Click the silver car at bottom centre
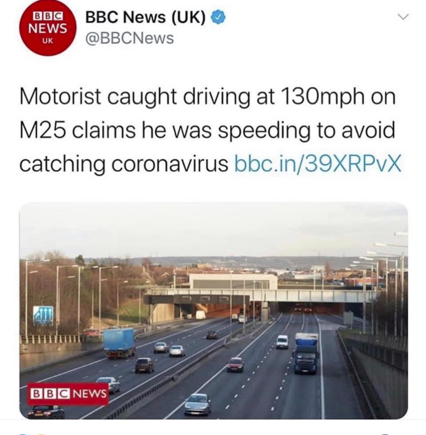This screenshot has width=426, height=435. tap(198, 404)
